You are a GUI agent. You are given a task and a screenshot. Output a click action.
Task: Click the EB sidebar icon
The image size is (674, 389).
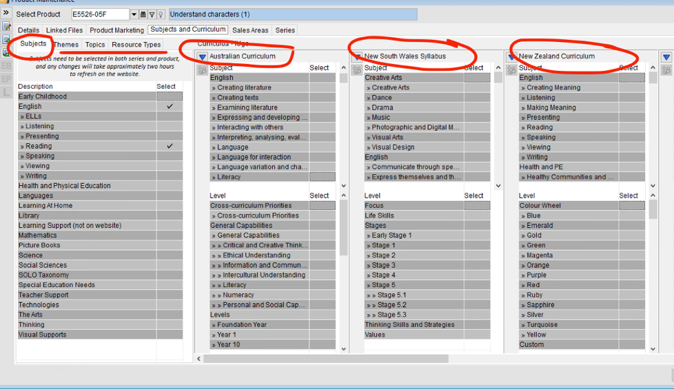[x=6, y=65]
